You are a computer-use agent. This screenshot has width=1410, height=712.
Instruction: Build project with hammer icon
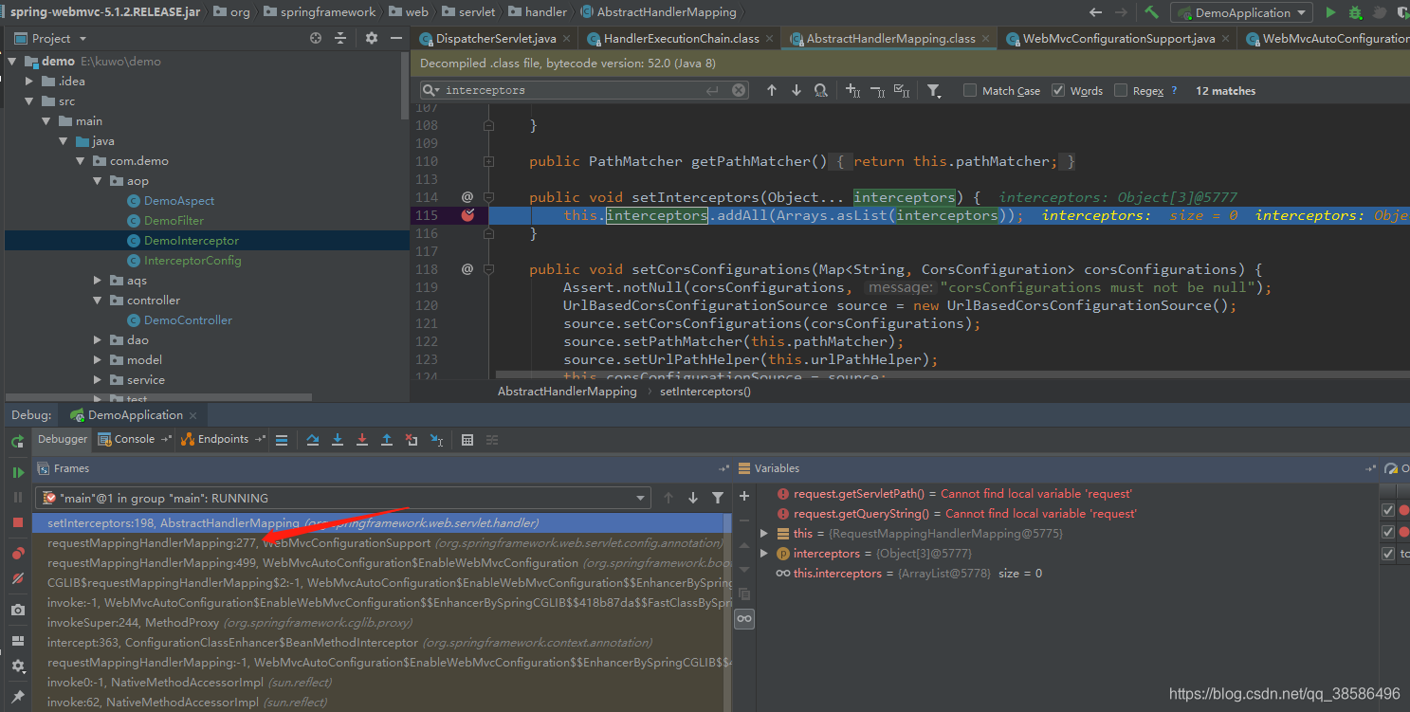click(x=1152, y=12)
